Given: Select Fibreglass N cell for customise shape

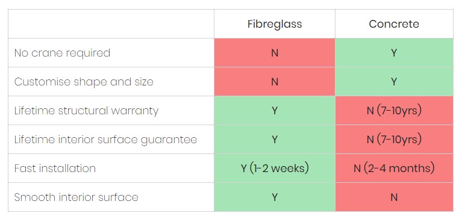Looking at the screenshot, I should point(275,81).
